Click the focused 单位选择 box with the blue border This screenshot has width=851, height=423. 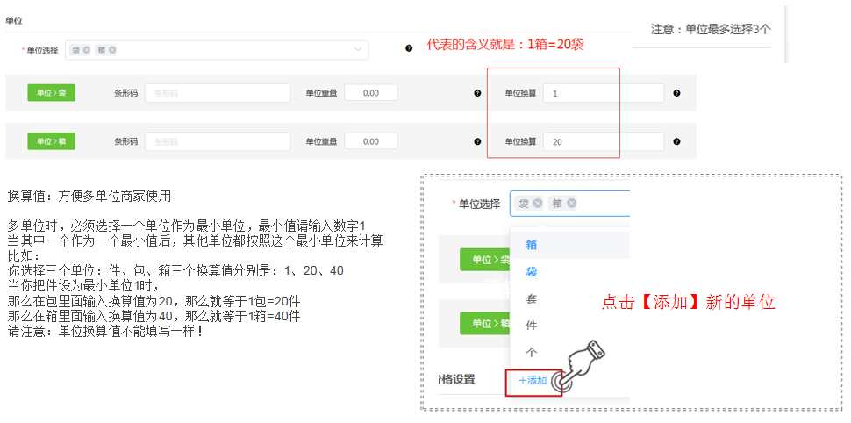[570, 204]
